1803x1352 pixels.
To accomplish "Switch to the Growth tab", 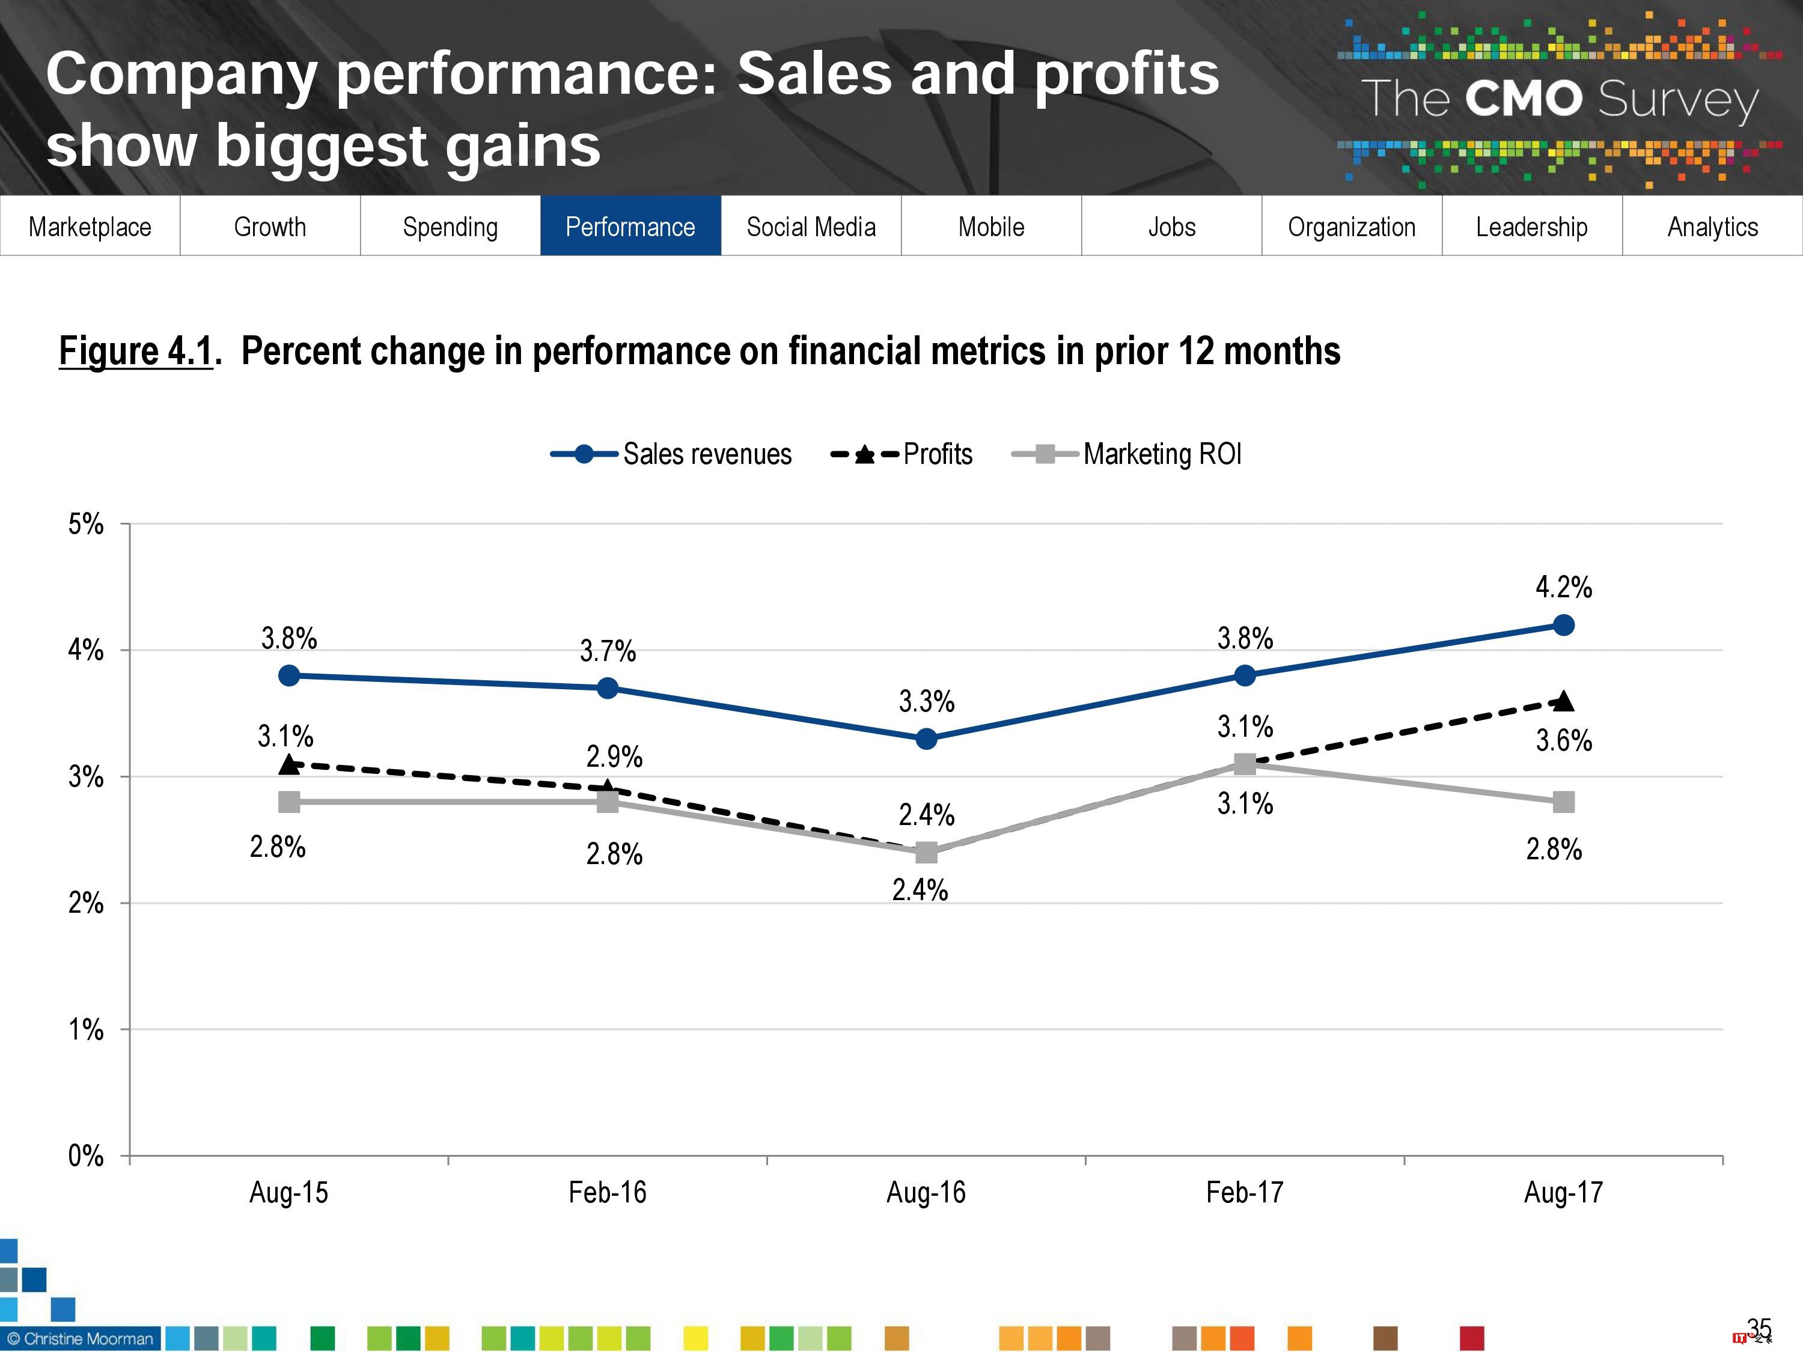I will pyautogui.click(x=270, y=227).
